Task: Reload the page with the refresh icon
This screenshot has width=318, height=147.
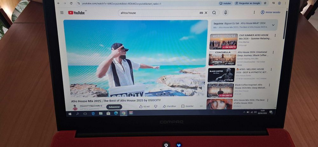Action: point(71,3)
